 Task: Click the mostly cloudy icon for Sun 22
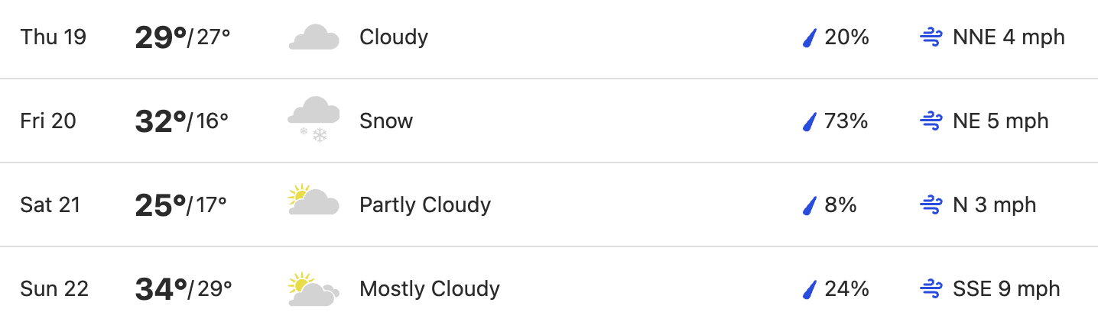click(x=313, y=289)
